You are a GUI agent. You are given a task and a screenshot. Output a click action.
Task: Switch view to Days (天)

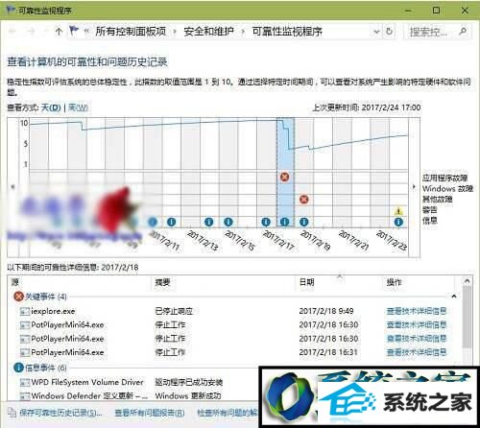point(51,107)
